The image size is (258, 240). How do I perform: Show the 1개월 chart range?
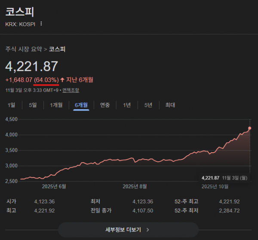(x=56, y=105)
